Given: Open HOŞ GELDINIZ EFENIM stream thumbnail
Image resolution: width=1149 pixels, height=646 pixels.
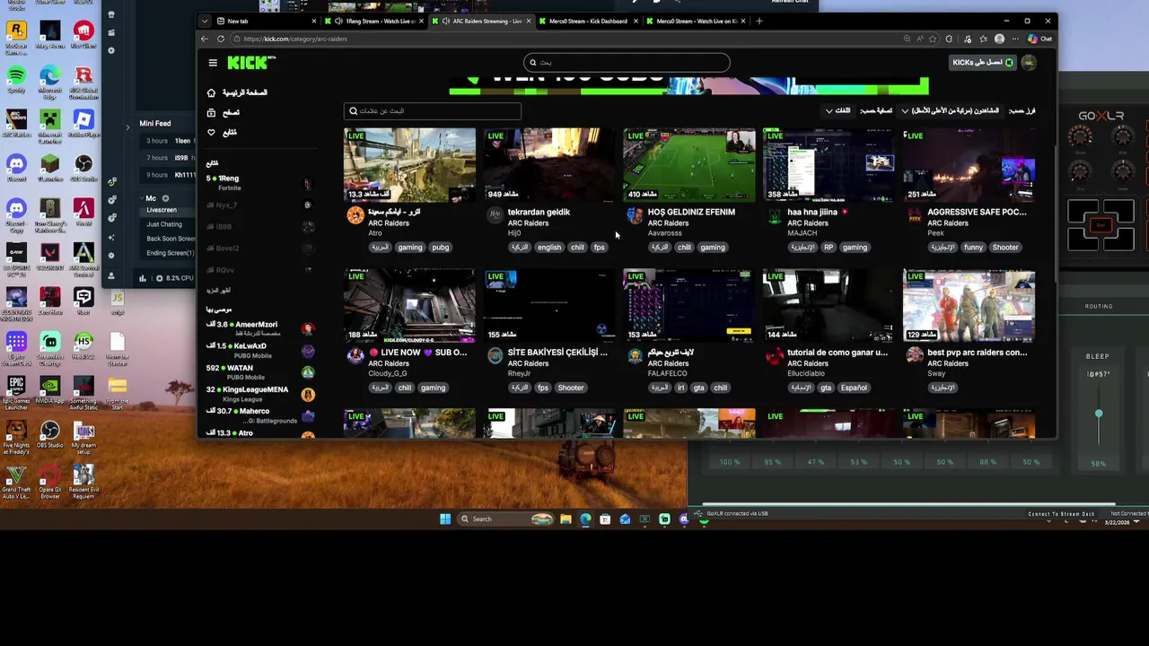Looking at the screenshot, I should (689, 165).
